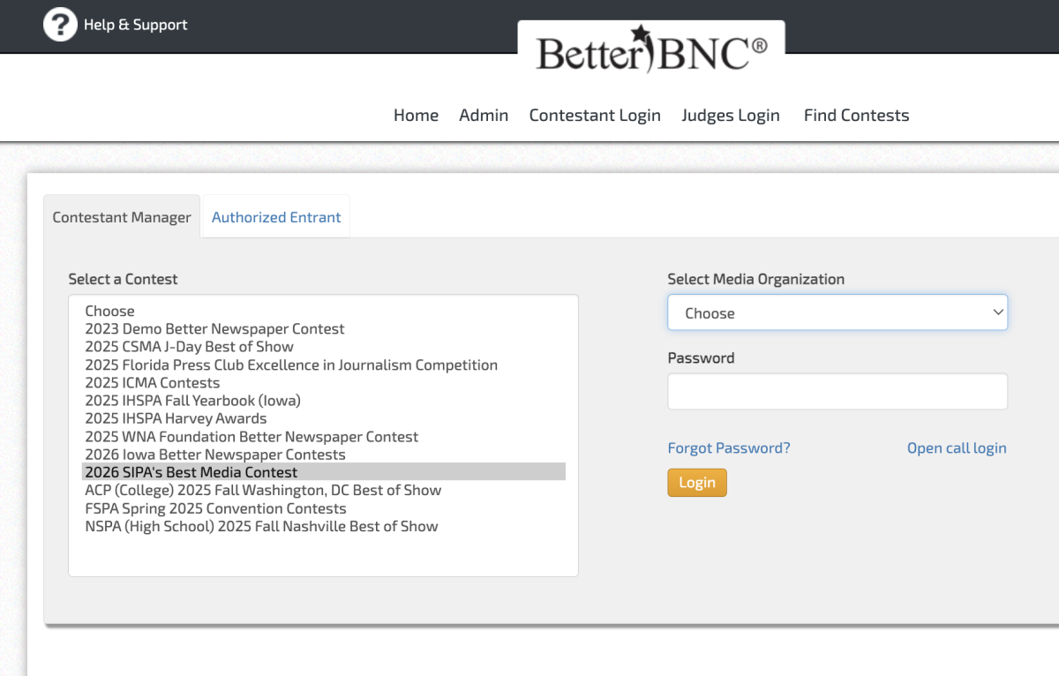Select 2025 WNA Foundation Better Newspaper Contest

tap(323, 437)
